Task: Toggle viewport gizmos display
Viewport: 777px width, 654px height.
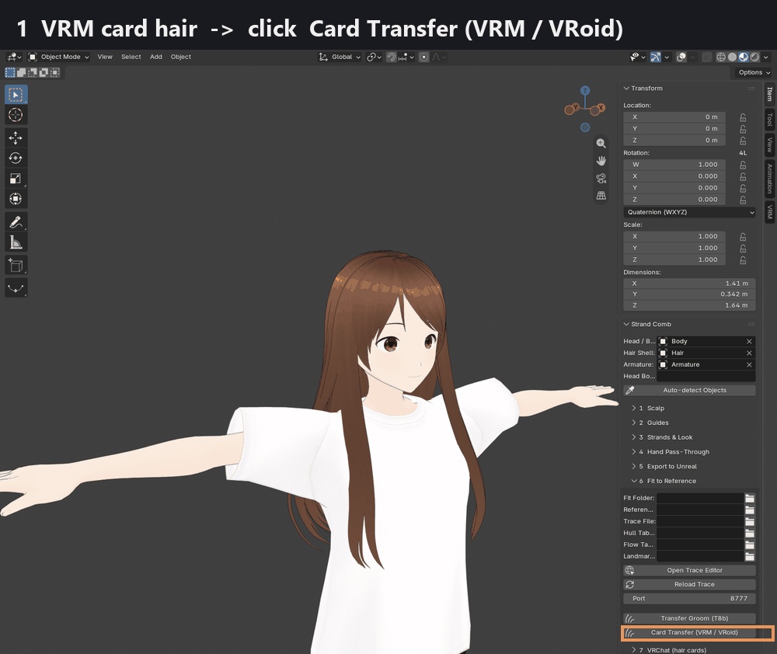Action: click(x=656, y=57)
